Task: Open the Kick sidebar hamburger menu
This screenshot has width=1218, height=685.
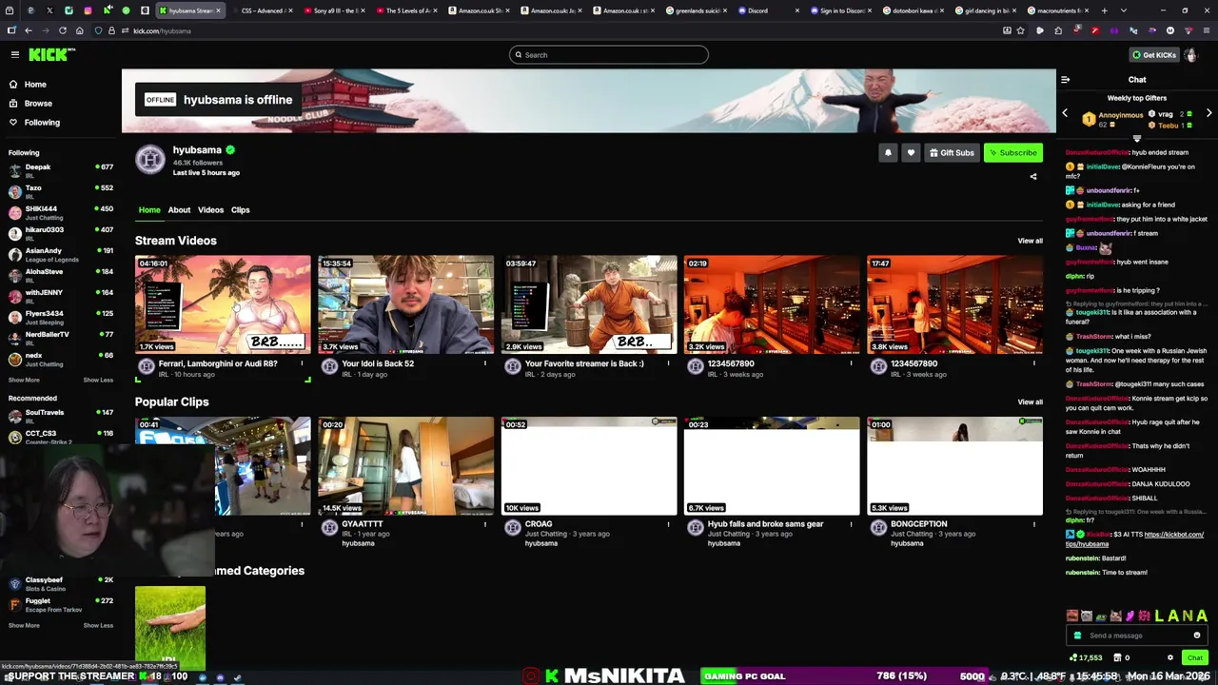Action: [x=14, y=54]
